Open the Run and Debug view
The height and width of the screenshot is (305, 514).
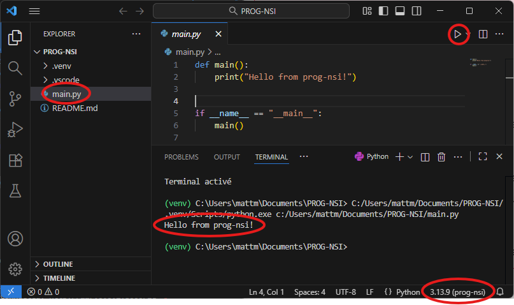click(15, 130)
